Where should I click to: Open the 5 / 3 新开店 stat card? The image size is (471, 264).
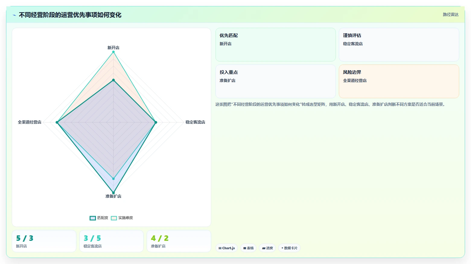pyautogui.click(x=44, y=241)
